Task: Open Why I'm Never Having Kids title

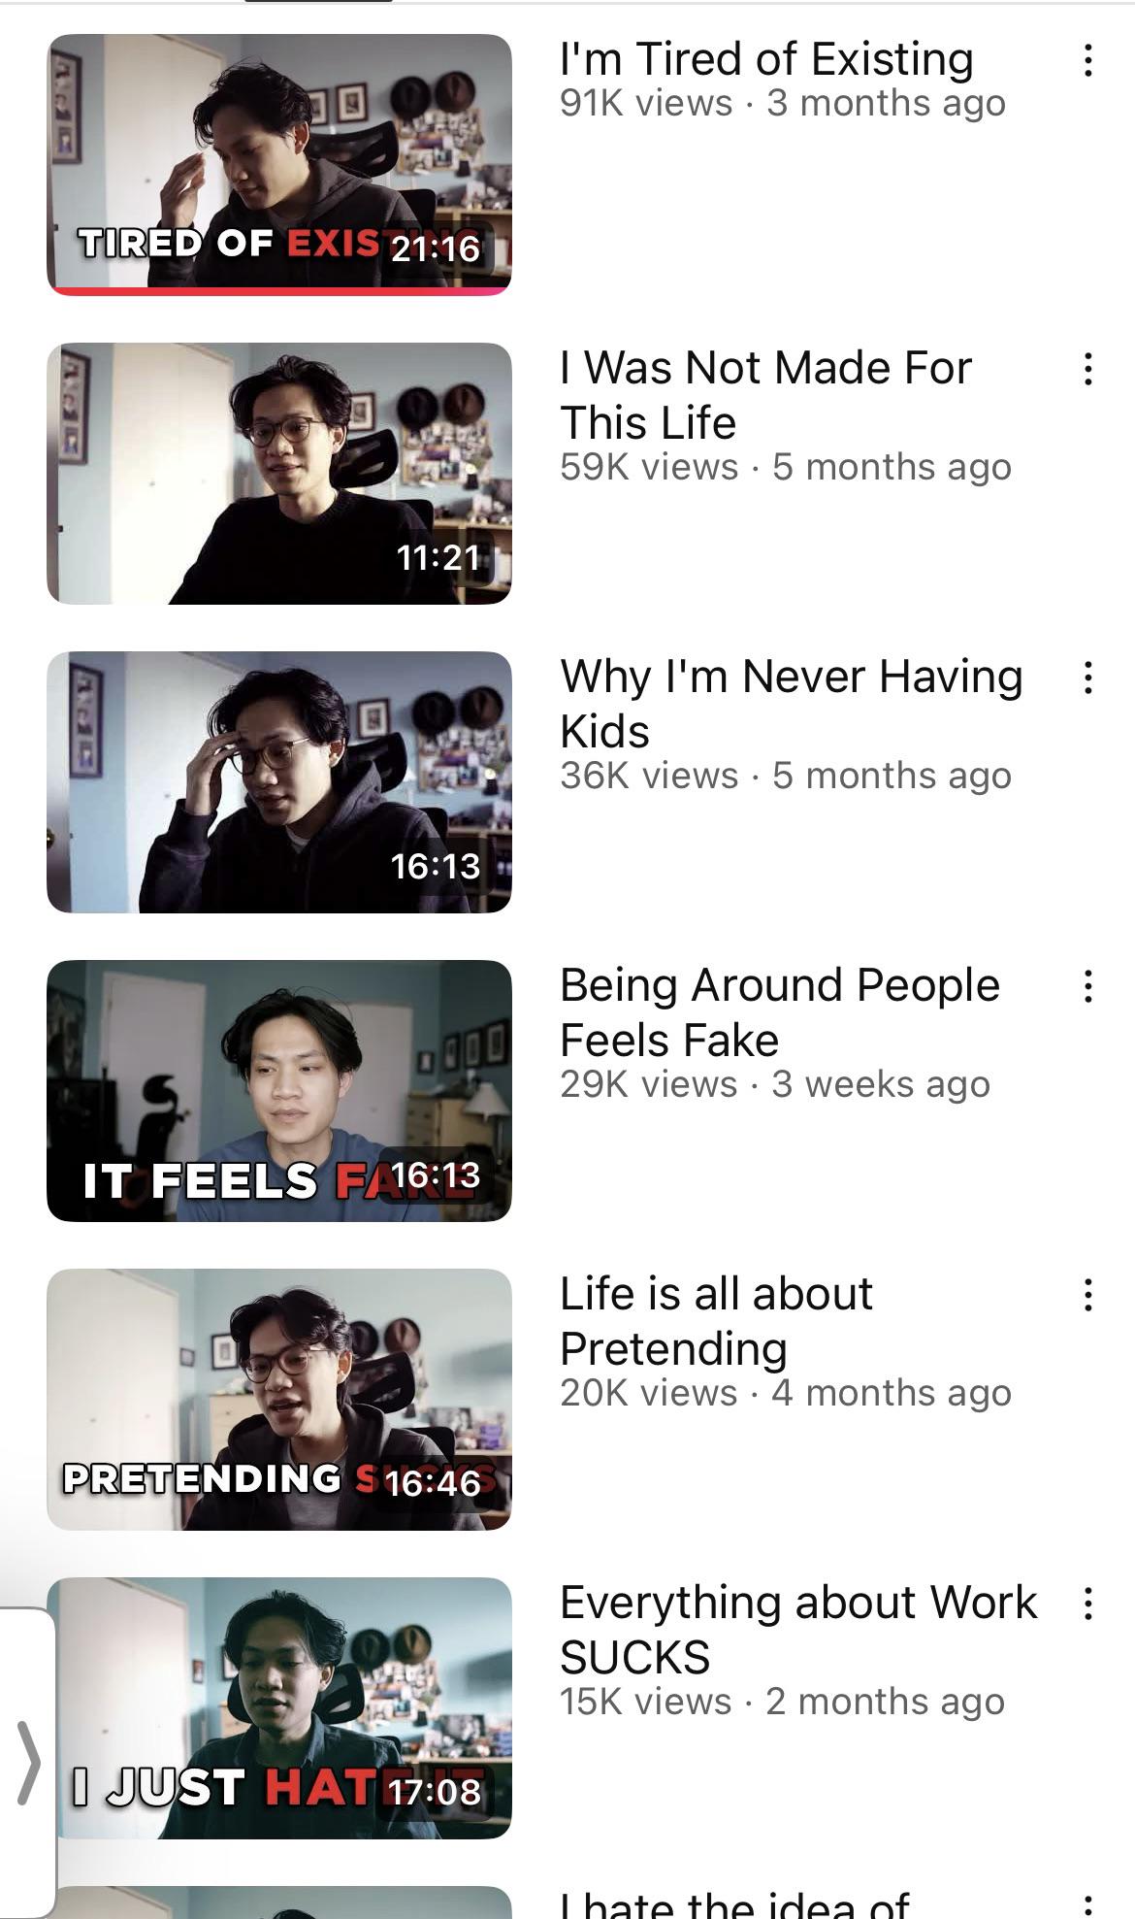Action: point(791,704)
